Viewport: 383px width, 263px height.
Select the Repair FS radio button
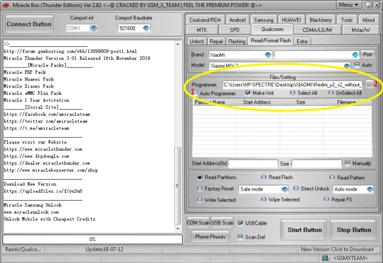(326, 200)
